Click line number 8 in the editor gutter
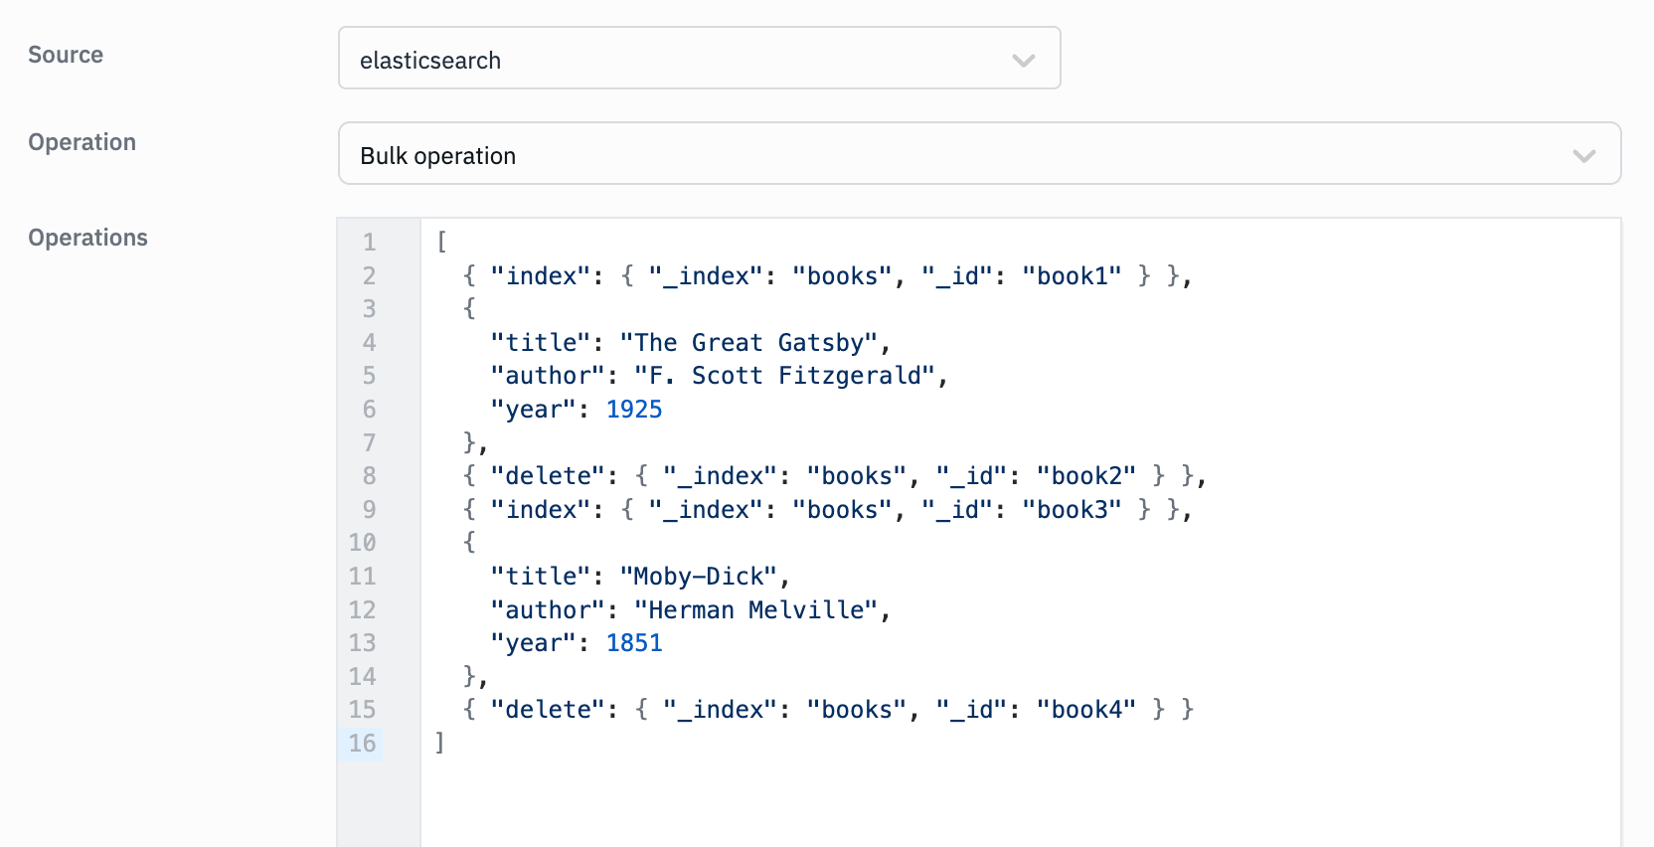The width and height of the screenshot is (1654, 847). point(369,476)
